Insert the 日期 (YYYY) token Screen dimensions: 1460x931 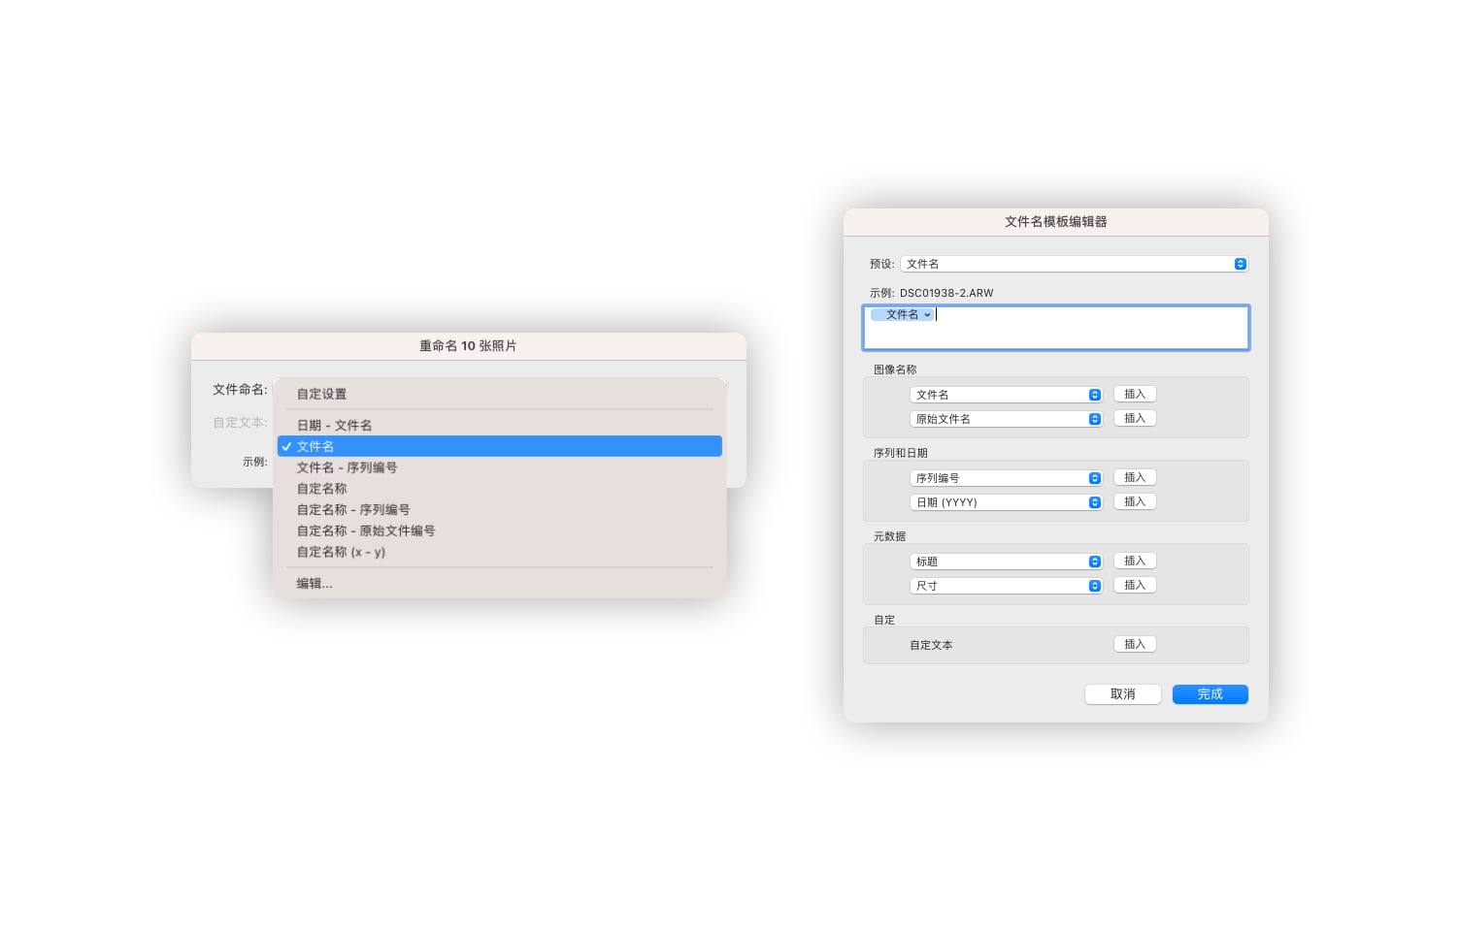tap(1134, 500)
